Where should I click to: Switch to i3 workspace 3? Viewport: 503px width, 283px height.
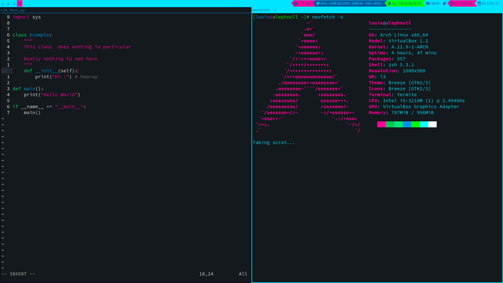pyautogui.click(x=14, y=3)
